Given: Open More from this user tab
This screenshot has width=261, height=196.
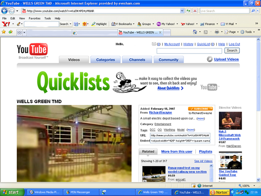Looking at the screenshot, I should click(x=177, y=152).
